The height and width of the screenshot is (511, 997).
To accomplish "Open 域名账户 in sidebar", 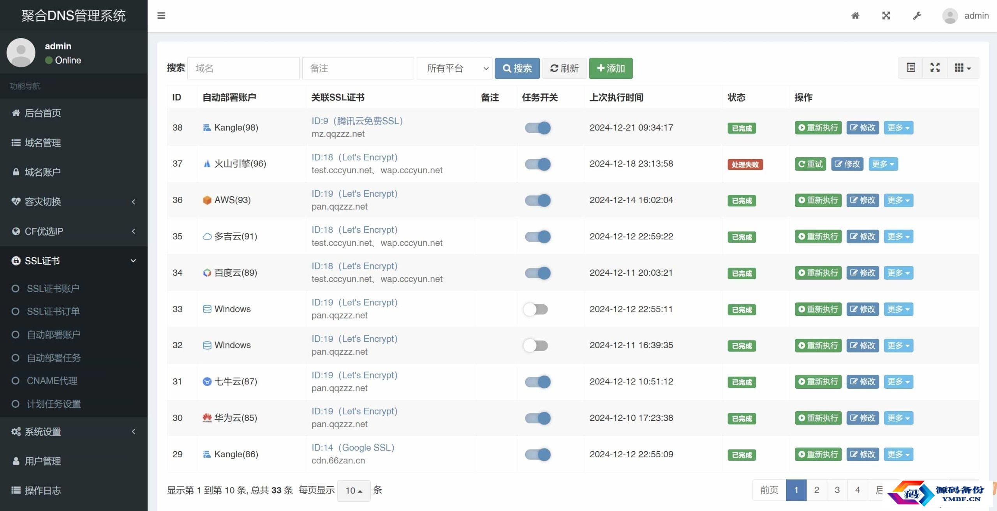I will [x=74, y=172].
